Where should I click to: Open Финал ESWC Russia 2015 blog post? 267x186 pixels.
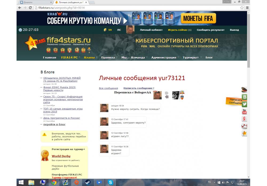click(x=60, y=89)
